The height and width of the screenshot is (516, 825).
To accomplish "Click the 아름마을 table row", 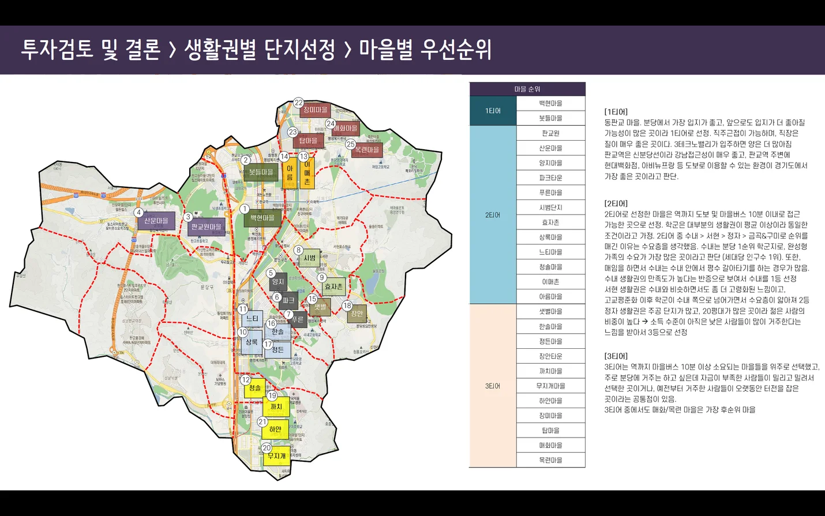I will (551, 297).
